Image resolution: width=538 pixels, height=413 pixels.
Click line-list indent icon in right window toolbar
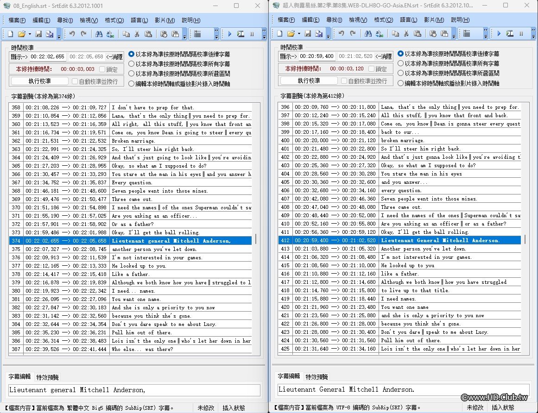467,34
